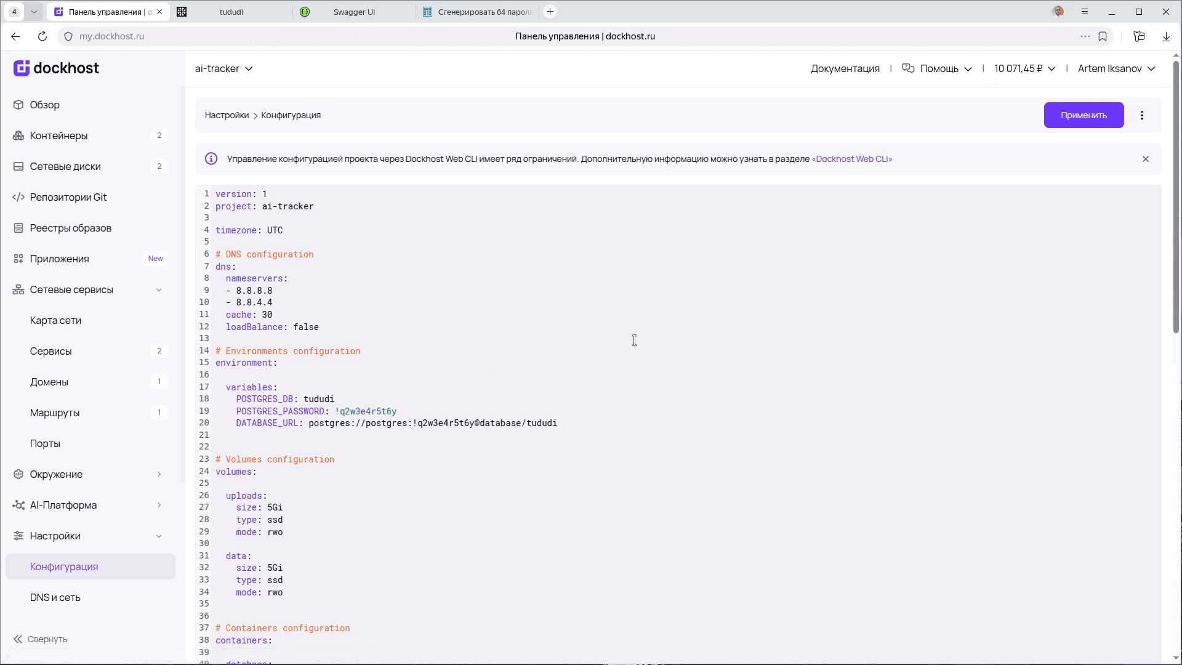The image size is (1182, 665).
Task: Switch to Сгенерировать 64 пароля tab
Action: click(478, 12)
